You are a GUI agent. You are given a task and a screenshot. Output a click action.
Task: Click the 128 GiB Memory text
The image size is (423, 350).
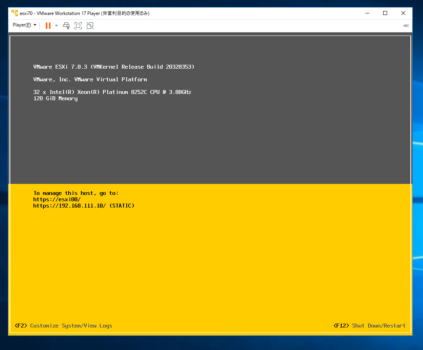pos(55,99)
